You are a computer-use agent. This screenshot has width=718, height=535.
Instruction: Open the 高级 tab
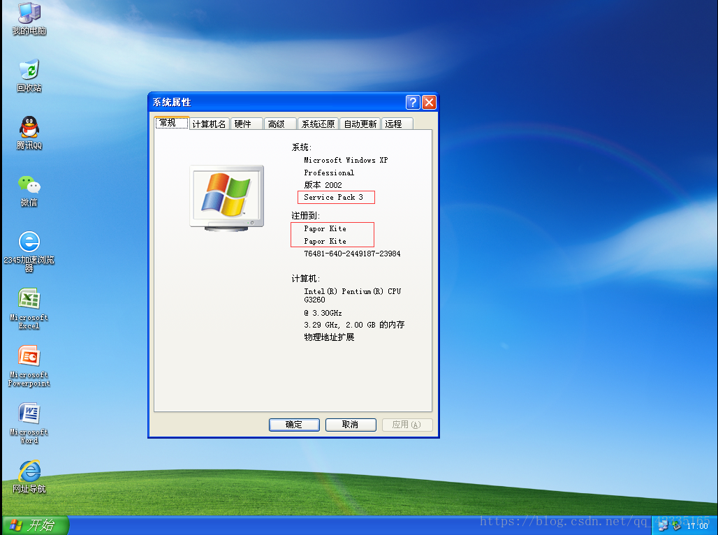tap(277, 124)
